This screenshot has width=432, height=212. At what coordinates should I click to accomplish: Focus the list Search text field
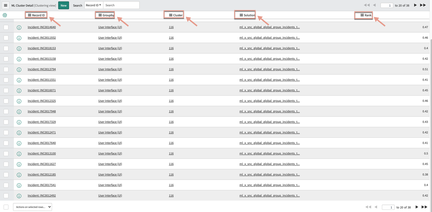point(121,5)
